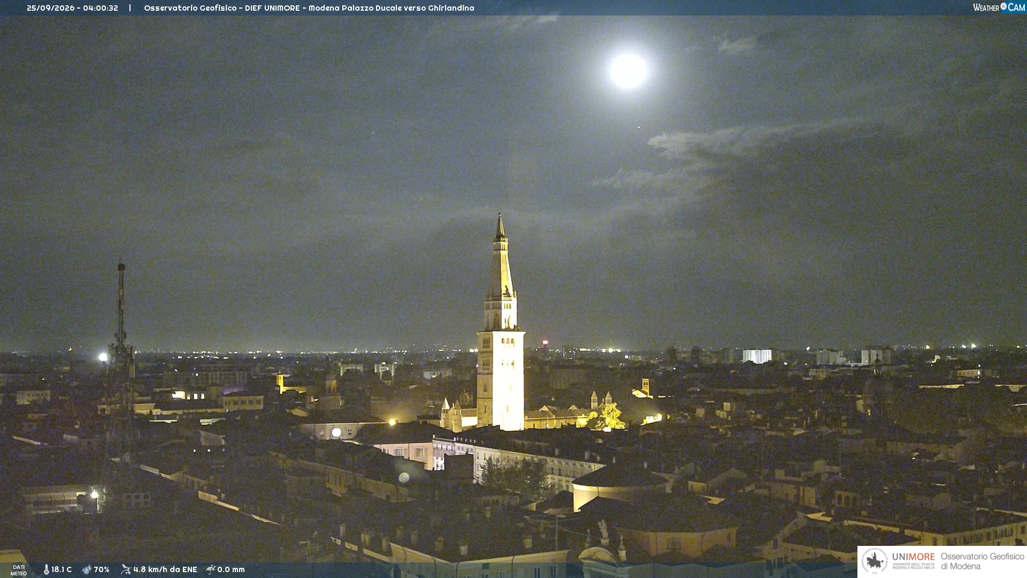Click the WeatherCam logo
The width and height of the screenshot is (1027, 578).
[x=999, y=7]
